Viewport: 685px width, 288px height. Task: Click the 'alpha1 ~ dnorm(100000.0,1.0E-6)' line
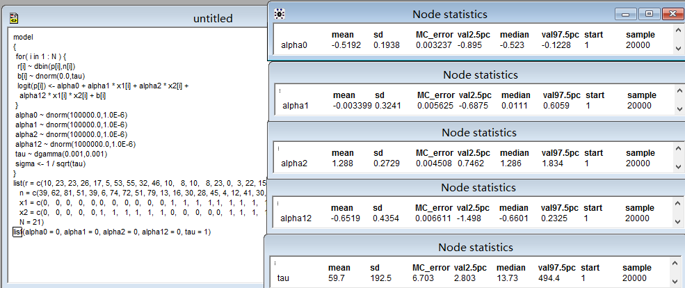pyautogui.click(x=71, y=125)
